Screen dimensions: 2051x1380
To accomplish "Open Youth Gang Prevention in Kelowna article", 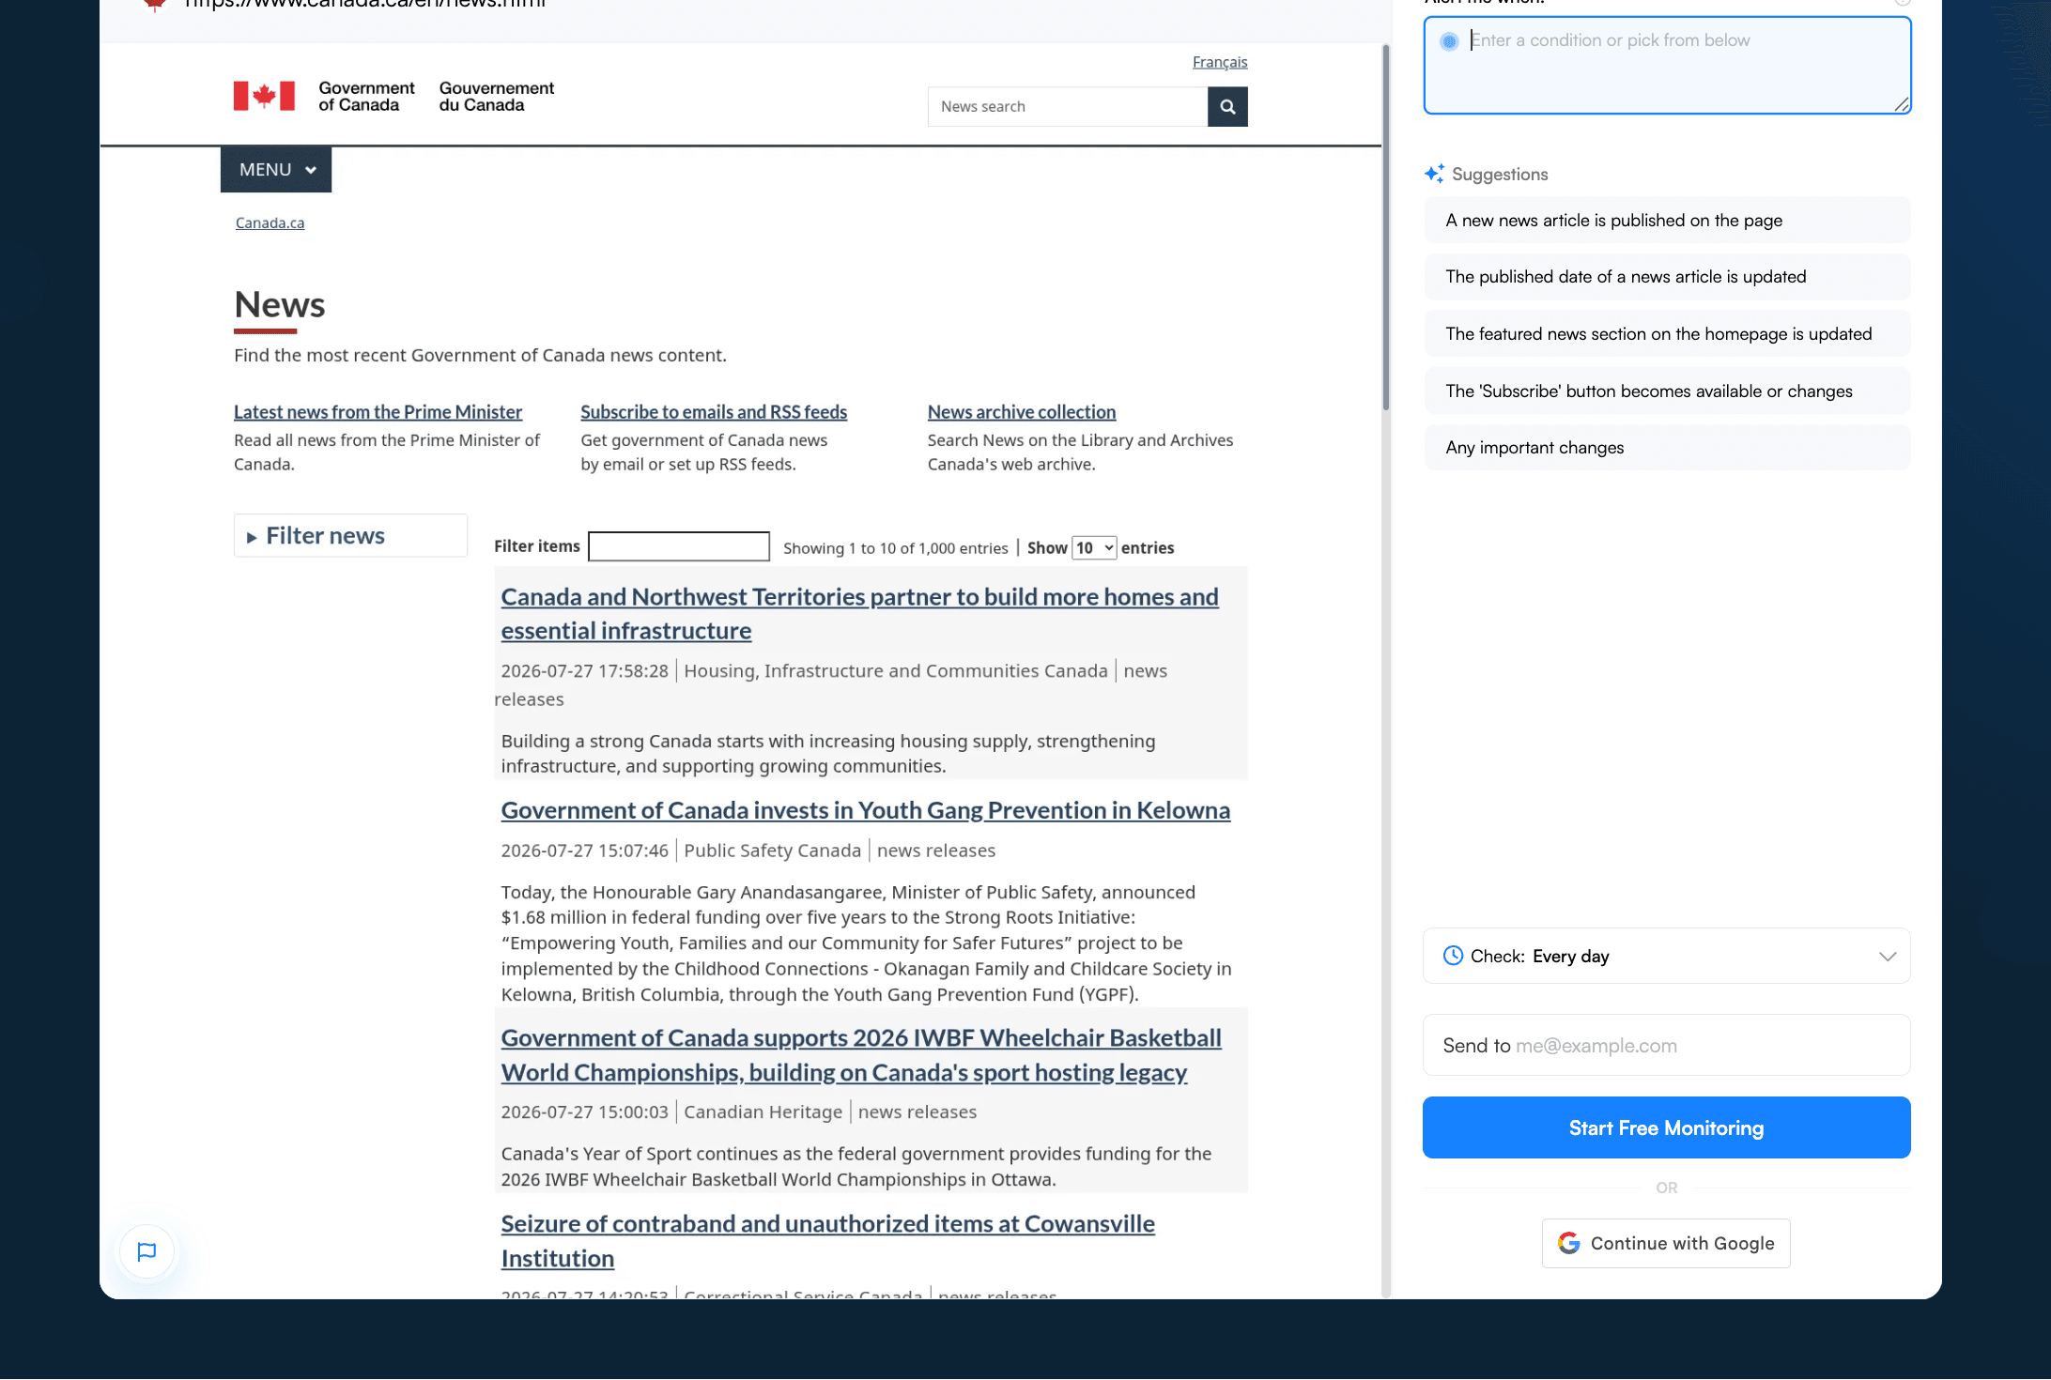I will tap(865, 809).
